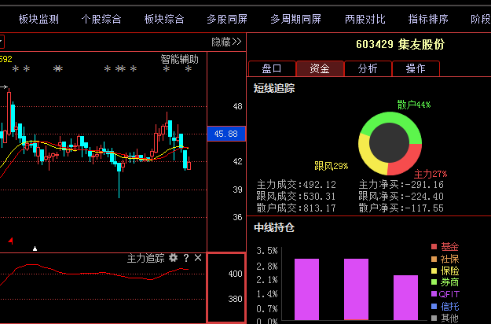Open help for 主力追踪 indicator
Screen dimensions: 491x324
tap(186, 258)
